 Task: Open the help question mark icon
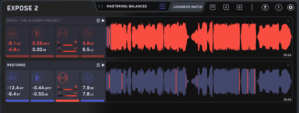coord(279,7)
